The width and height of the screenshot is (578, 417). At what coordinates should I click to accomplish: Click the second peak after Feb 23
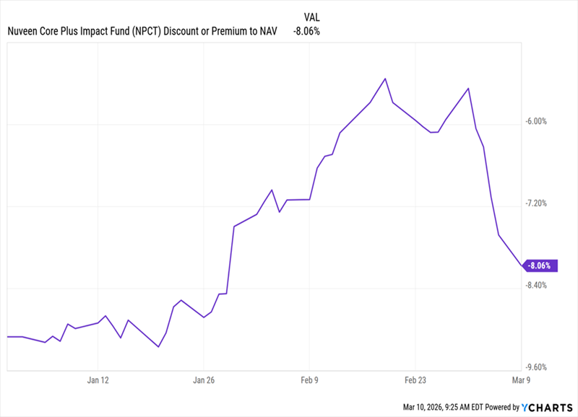469,89
